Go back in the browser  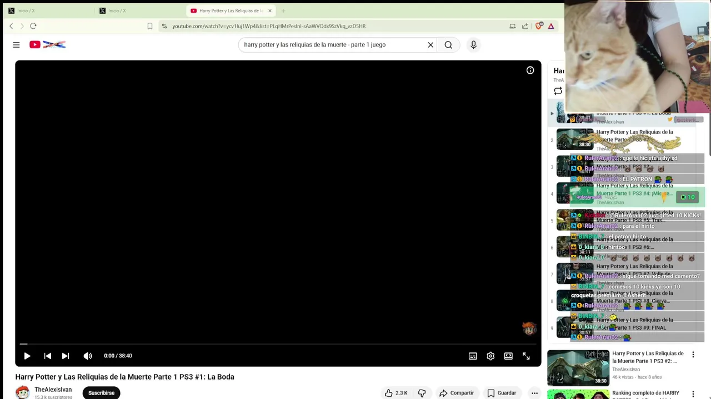(11, 26)
